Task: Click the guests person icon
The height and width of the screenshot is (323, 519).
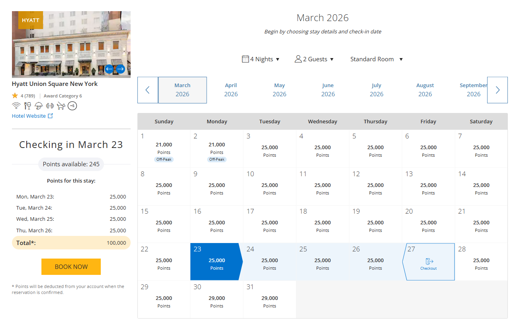Action: [x=298, y=58]
